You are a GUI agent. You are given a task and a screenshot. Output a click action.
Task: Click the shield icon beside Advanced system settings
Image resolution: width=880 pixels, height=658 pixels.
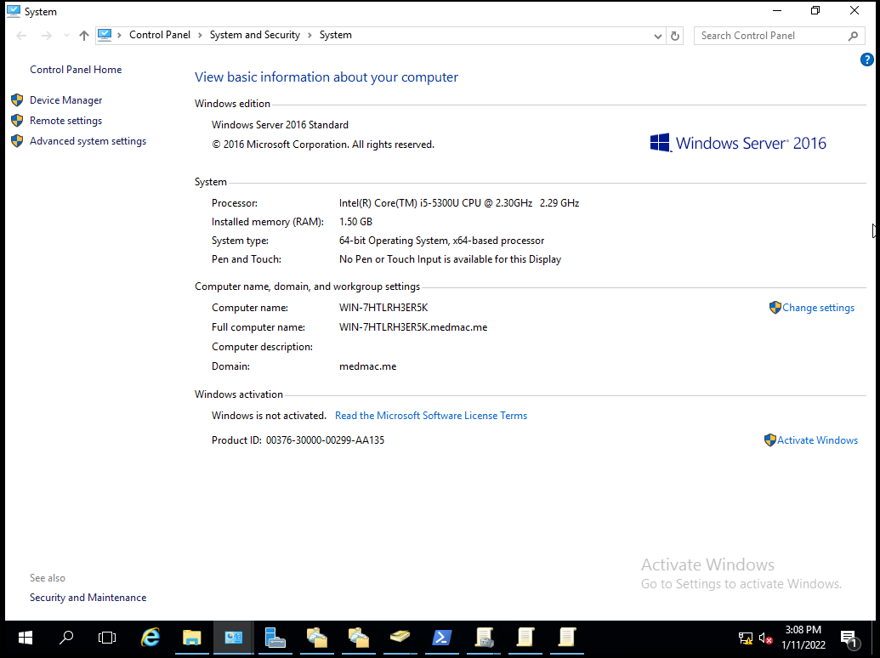[x=17, y=141]
